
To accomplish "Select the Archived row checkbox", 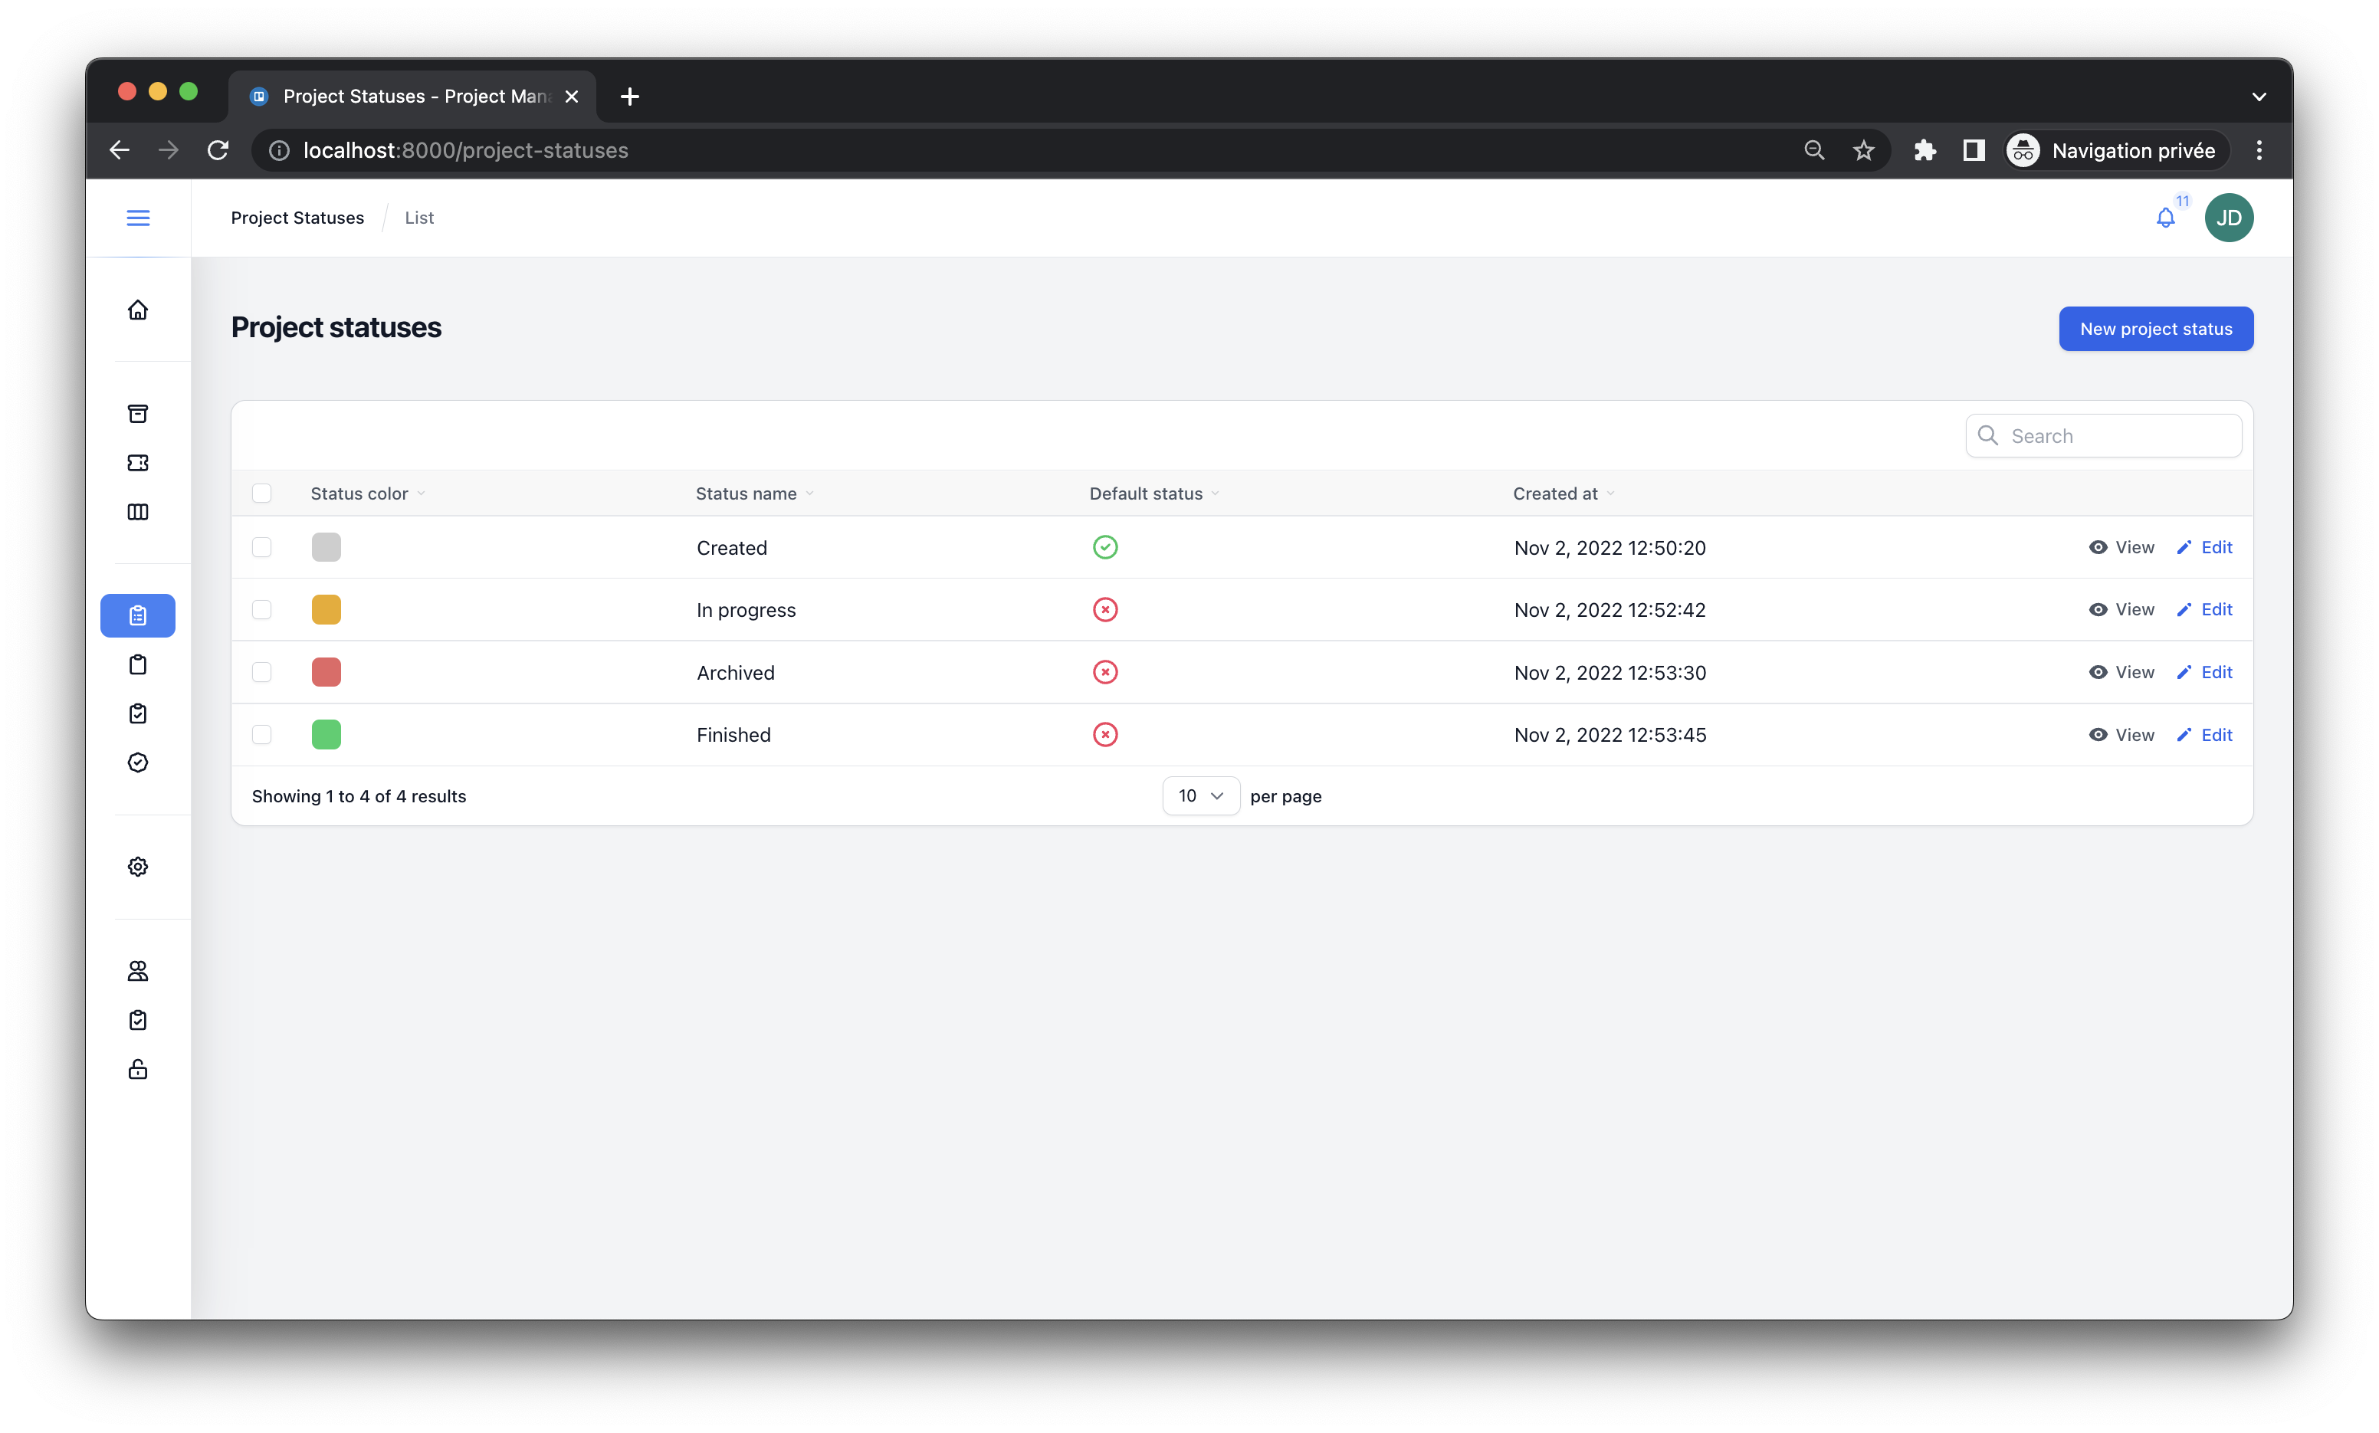I will click(x=261, y=672).
